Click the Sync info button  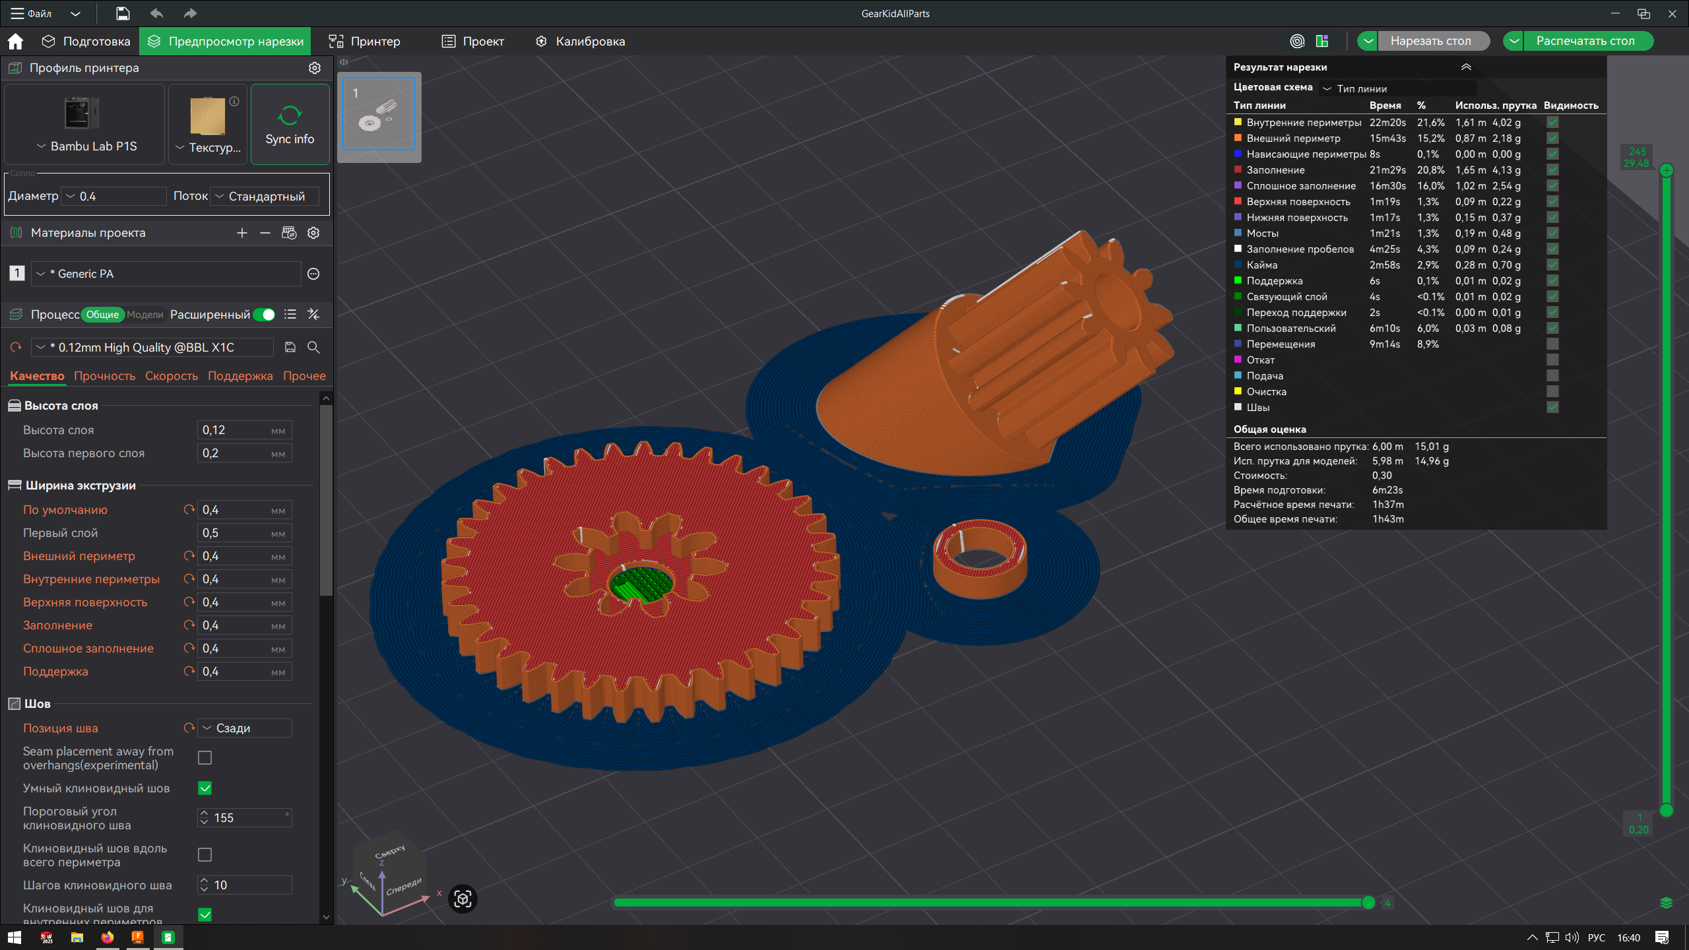pos(290,125)
